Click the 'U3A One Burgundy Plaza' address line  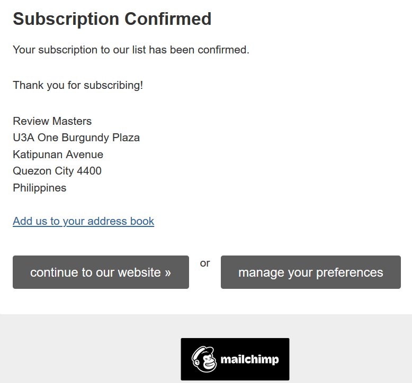pyautogui.click(x=76, y=138)
